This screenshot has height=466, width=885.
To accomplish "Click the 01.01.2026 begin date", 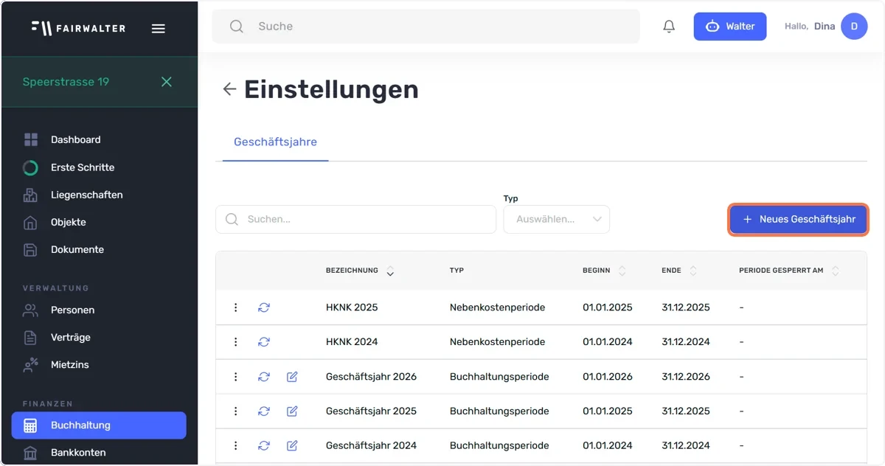I will [608, 377].
